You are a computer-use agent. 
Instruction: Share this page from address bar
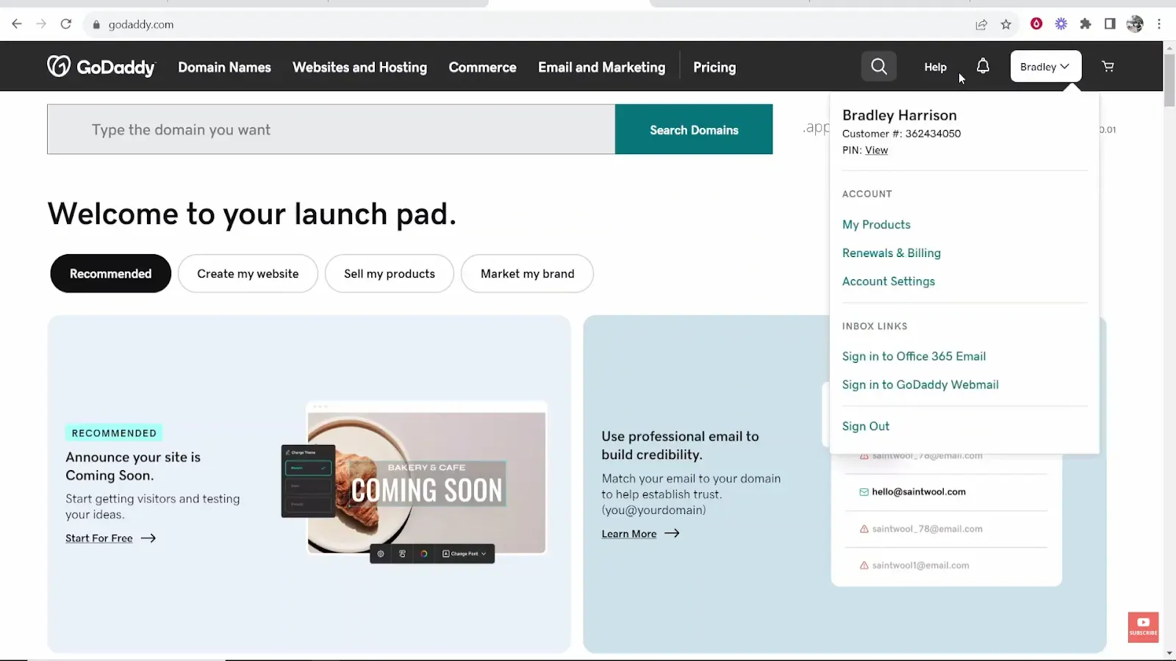[x=981, y=24]
